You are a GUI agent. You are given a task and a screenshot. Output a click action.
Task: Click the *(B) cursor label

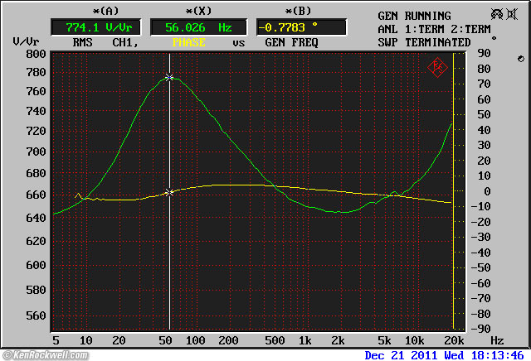[299, 11]
